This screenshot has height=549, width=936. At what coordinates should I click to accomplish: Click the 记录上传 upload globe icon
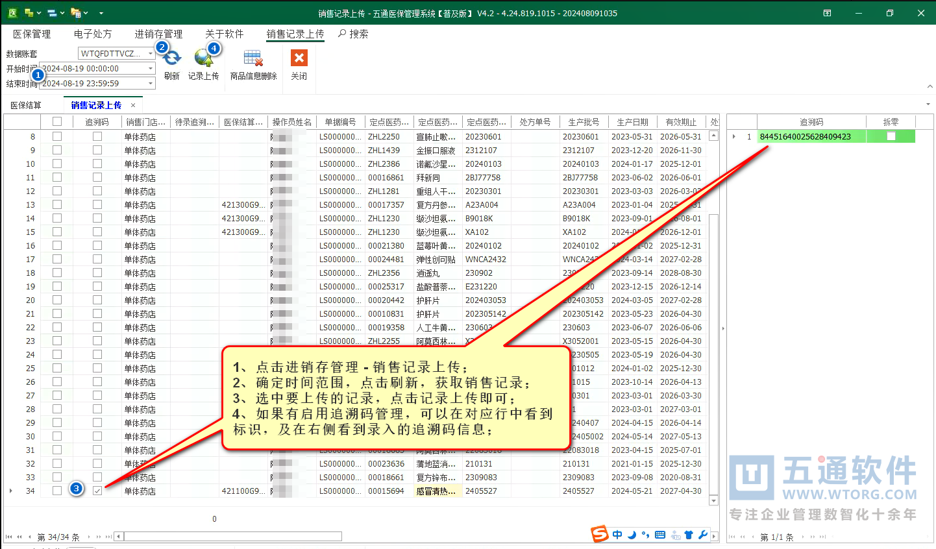(x=204, y=58)
